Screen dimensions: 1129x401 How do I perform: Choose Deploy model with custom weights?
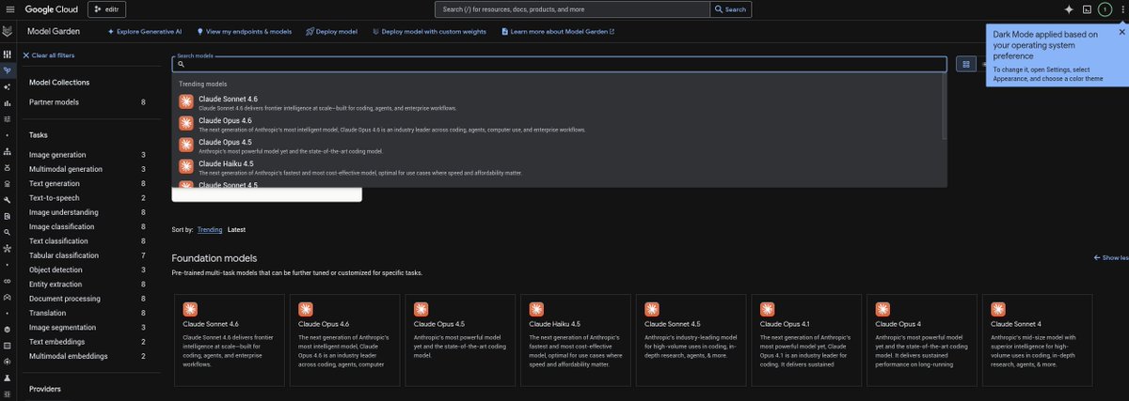click(x=430, y=31)
